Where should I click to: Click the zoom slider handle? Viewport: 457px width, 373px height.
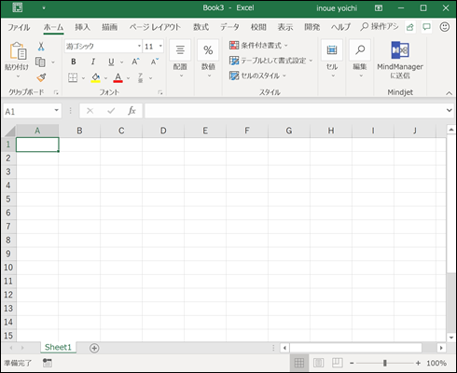(x=385, y=363)
